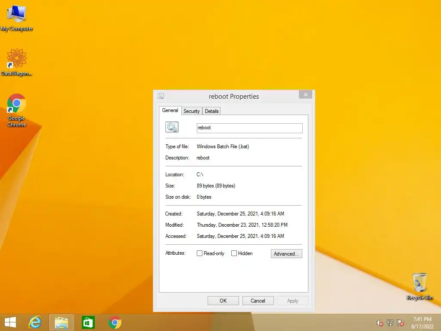Click the batch file icon beside the name field
This screenshot has width=441, height=331.
tap(172, 127)
